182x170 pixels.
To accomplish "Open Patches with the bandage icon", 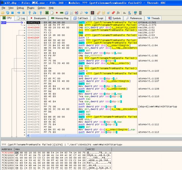I will pos(99,13).
